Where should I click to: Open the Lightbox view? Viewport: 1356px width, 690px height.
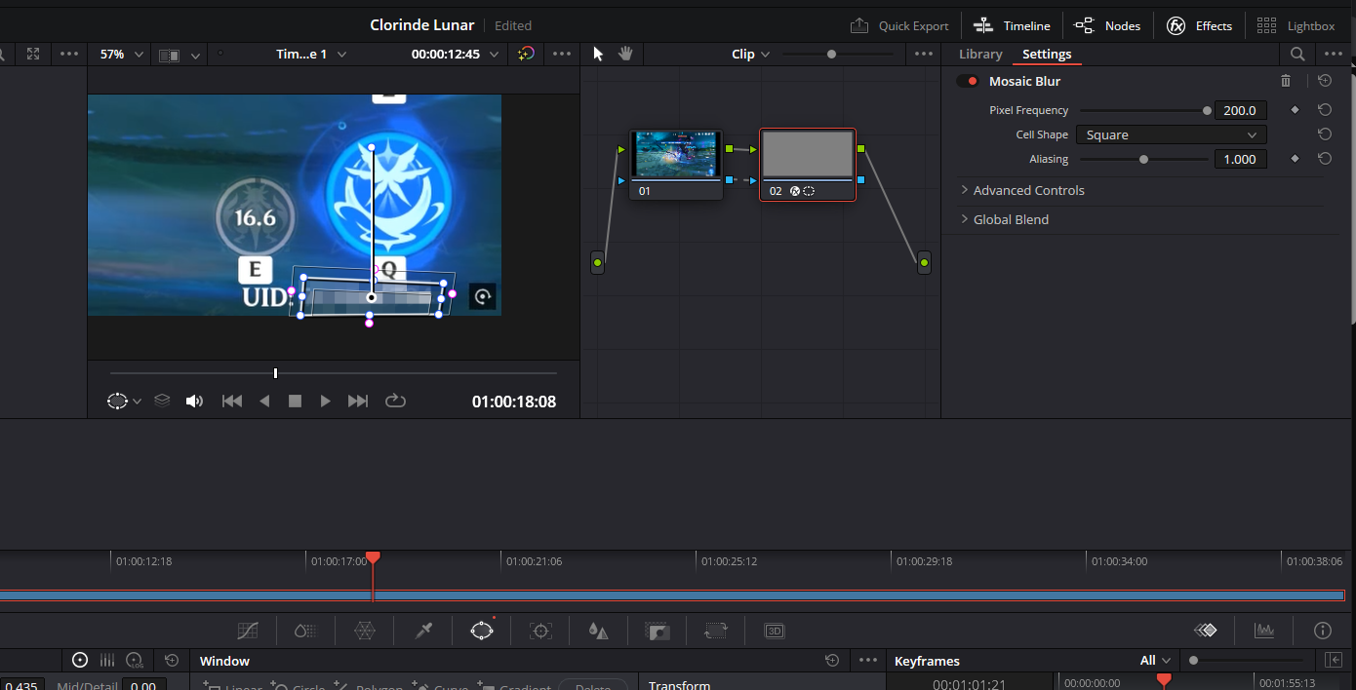coord(1296,25)
